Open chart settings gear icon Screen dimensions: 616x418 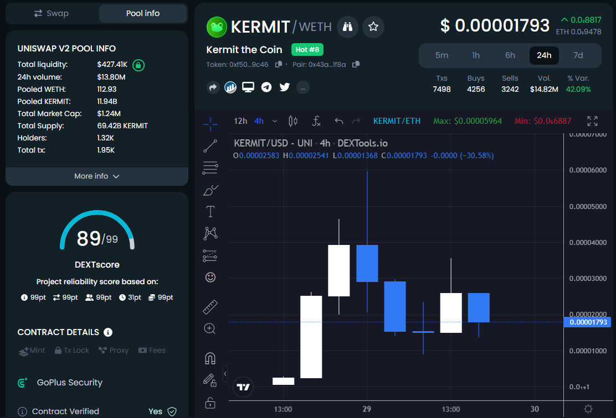point(588,409)
